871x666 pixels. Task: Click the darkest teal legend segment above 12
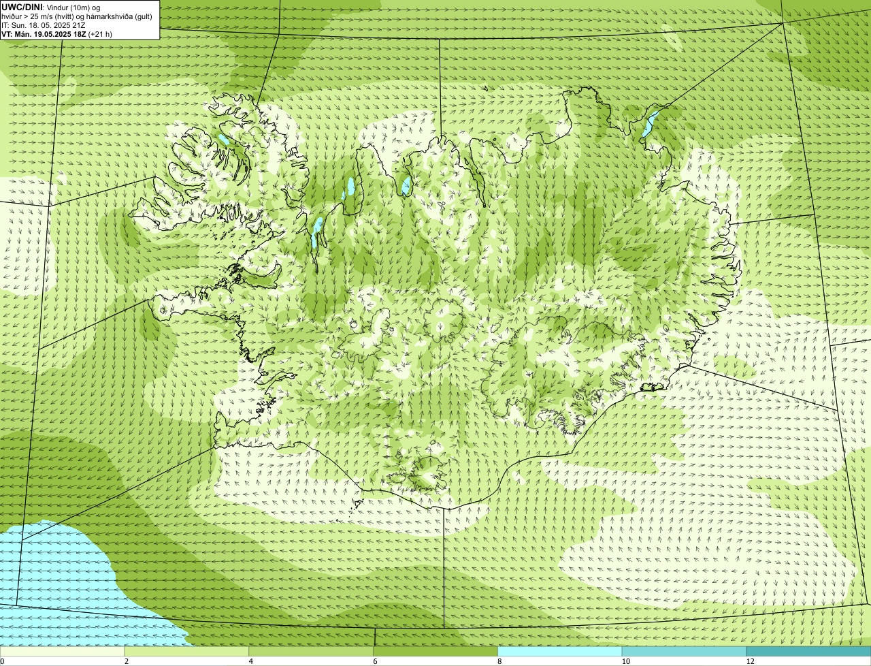(809, 651)
